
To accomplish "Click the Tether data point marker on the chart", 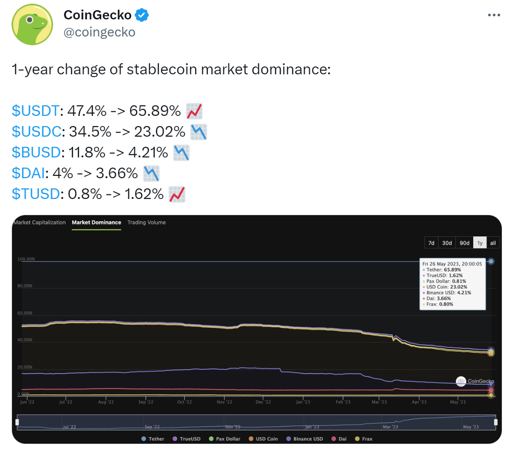I will (491, 261).
